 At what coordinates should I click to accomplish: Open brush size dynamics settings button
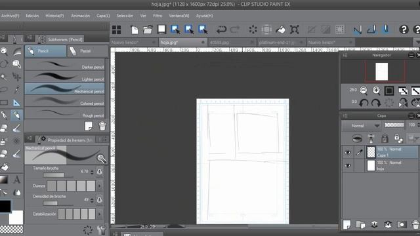[99, 172]
